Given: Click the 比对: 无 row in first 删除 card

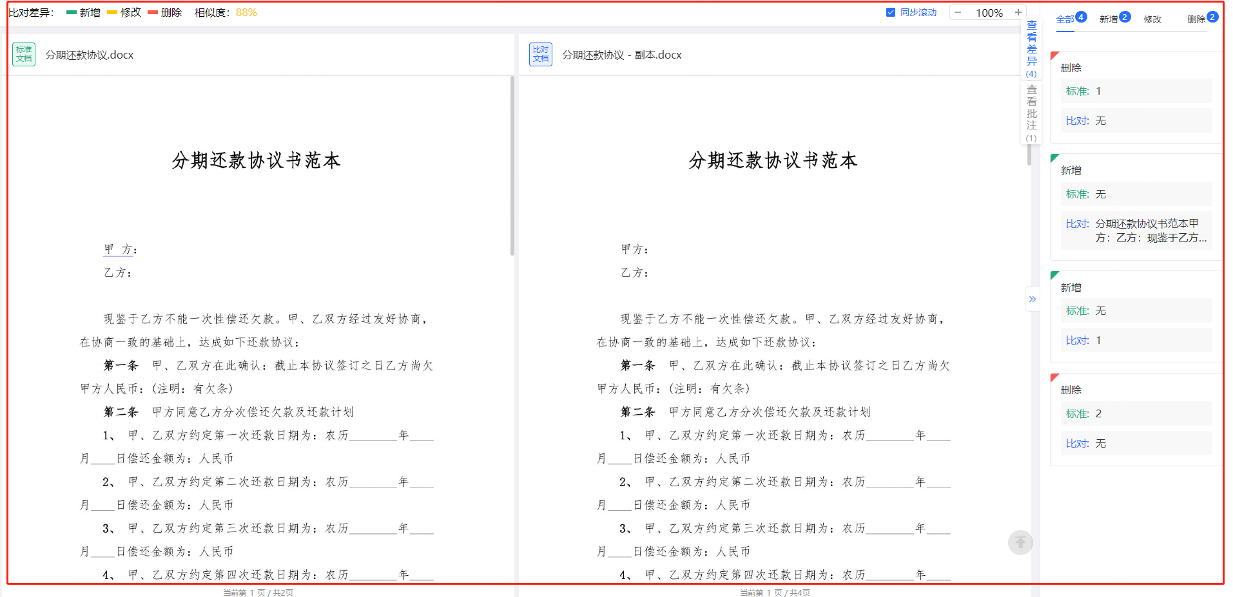Looking at the screenshot, I should click(1136, 120).
